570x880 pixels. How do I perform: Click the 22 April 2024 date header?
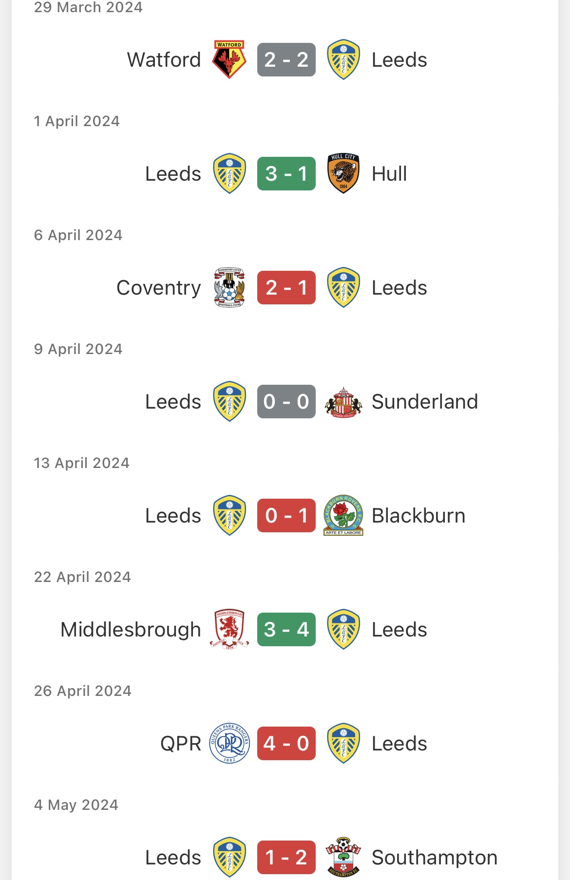(82, 577)
